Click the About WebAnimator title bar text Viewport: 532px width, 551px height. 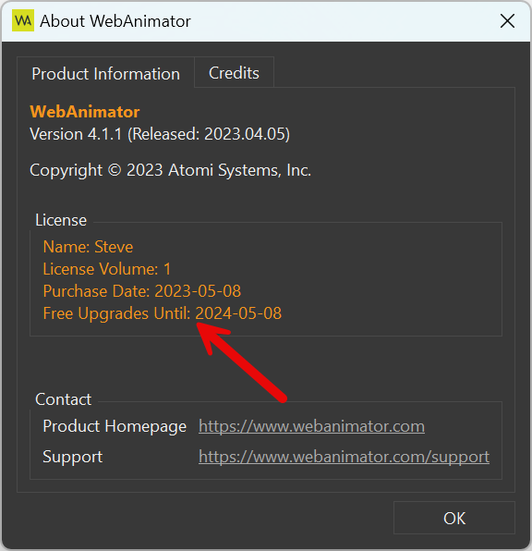click(115, 21)
